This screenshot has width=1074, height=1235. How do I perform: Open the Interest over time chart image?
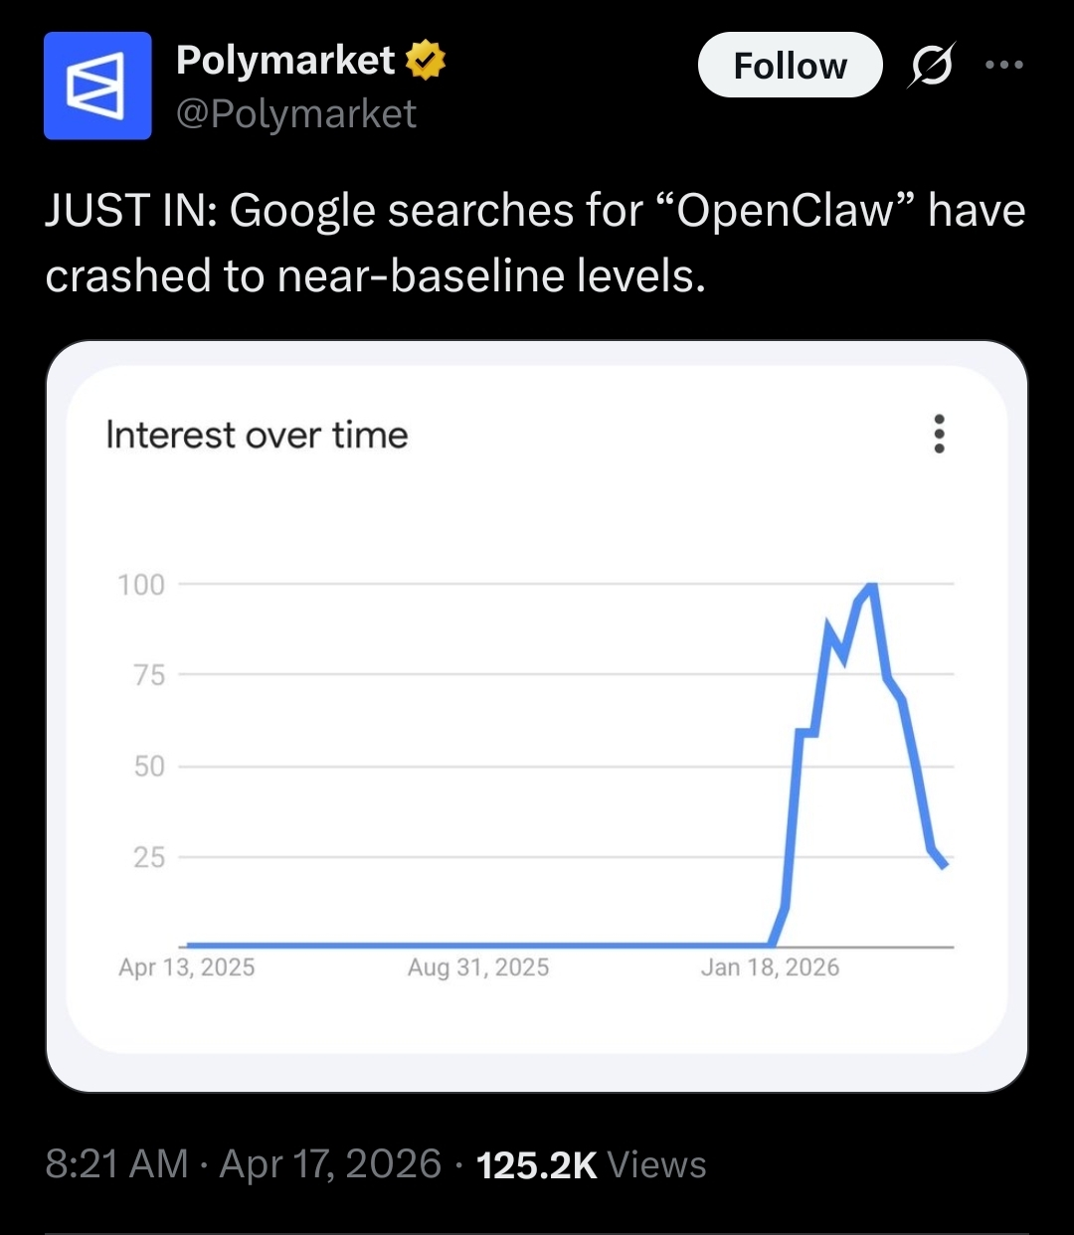(x=537, y=716)
